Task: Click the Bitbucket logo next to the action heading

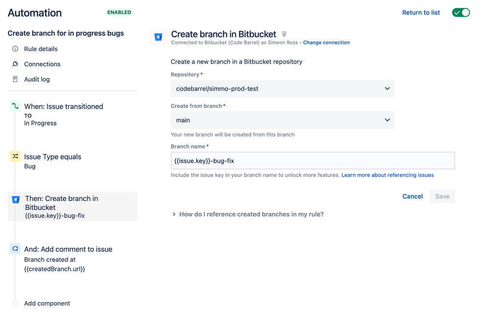Action: pos(158,37)
